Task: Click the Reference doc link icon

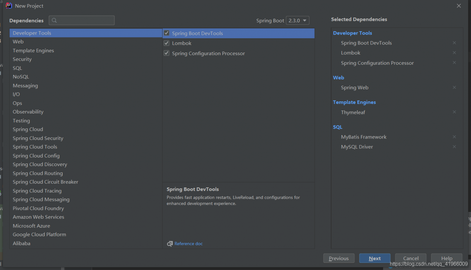Action: [x=170, y=244]
